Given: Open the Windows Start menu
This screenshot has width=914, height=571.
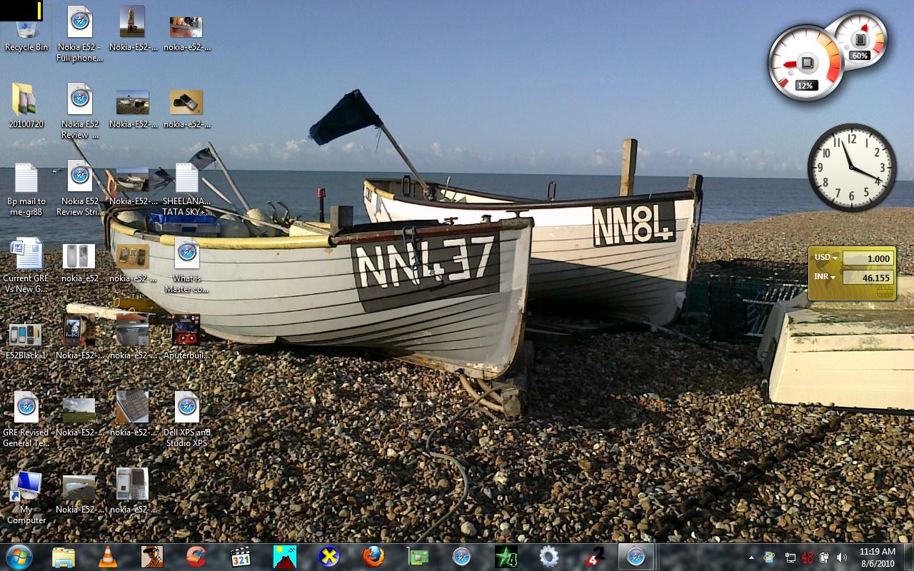Looking at the screenshot, I should coord(19,556).
